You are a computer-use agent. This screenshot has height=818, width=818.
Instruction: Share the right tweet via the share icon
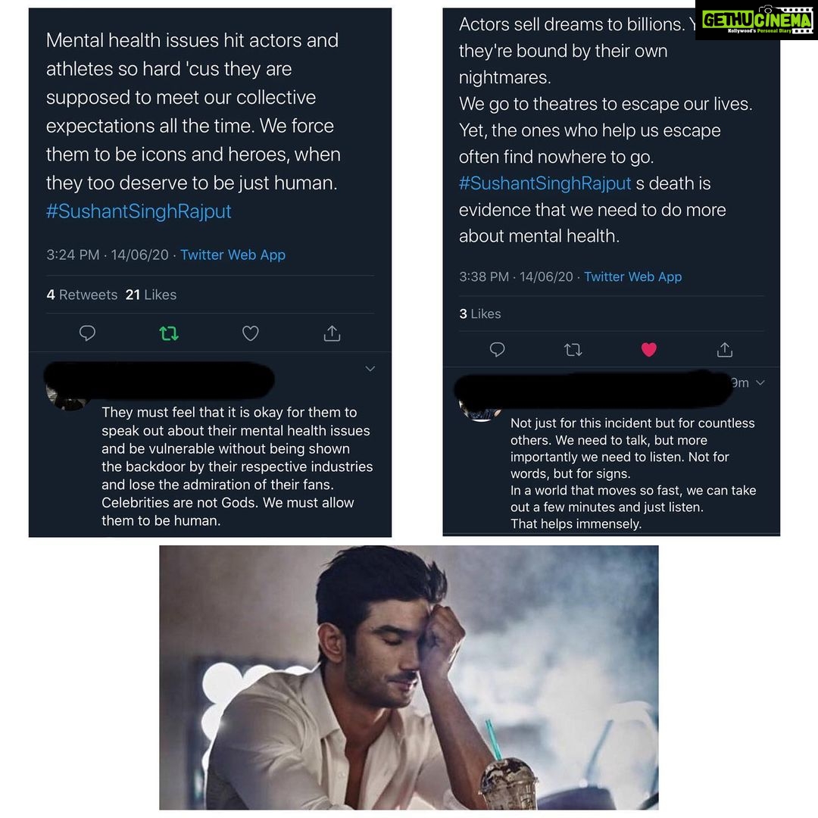click(x=725, y=349)
